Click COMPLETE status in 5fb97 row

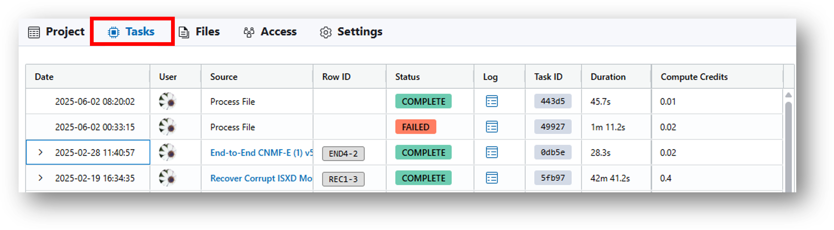(424, 178)
